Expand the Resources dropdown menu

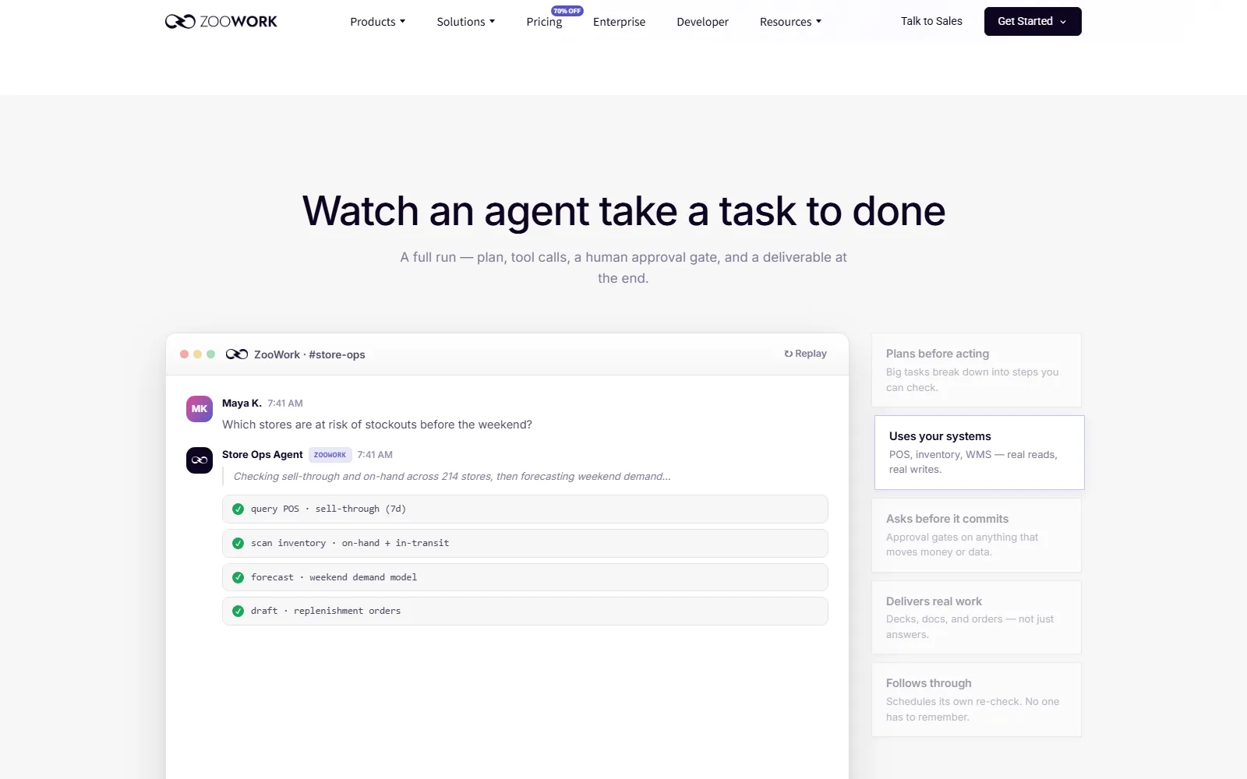coord(791,22)
